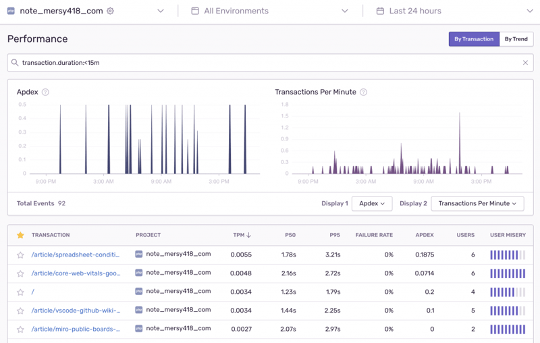Viewport: 540px width, 343px height.
Task: Open the Display 1 Apdex dropdown
Action: [372, 203]
